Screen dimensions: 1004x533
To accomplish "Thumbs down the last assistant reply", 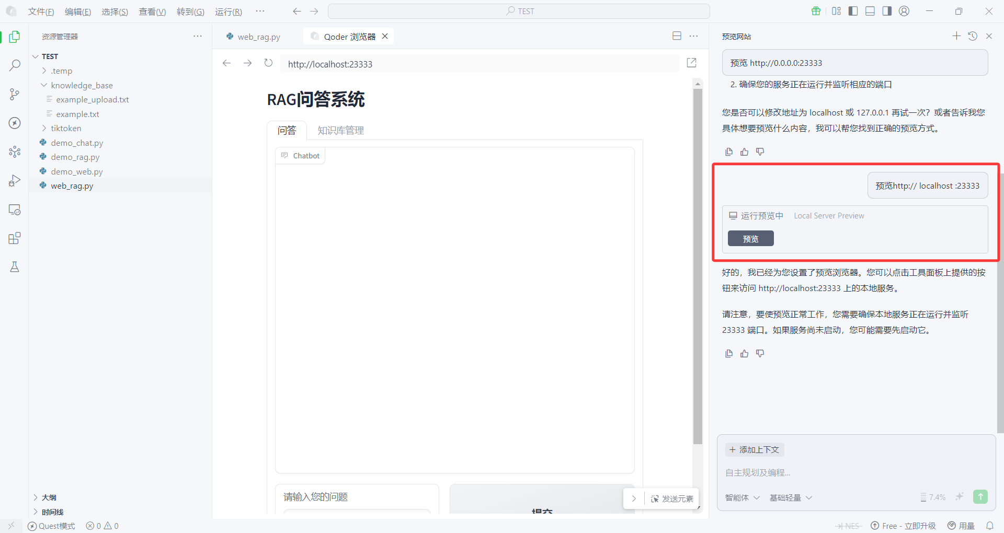I will click(760, 354).
